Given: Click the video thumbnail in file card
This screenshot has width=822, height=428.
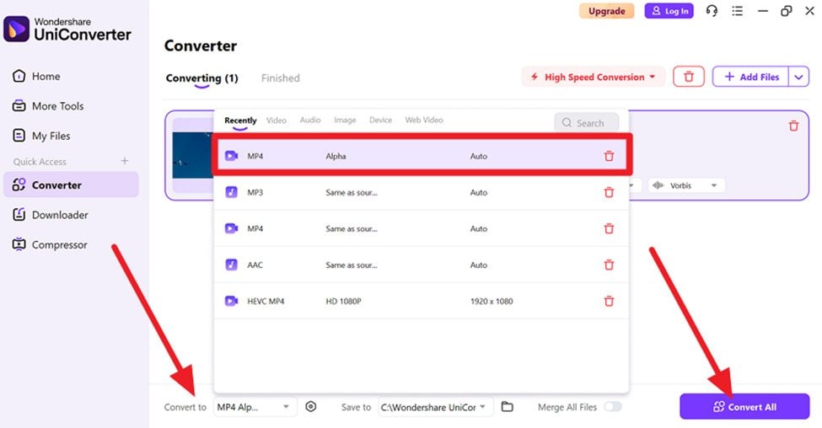Looking at the screenshot, I should (x=192, y=155).
